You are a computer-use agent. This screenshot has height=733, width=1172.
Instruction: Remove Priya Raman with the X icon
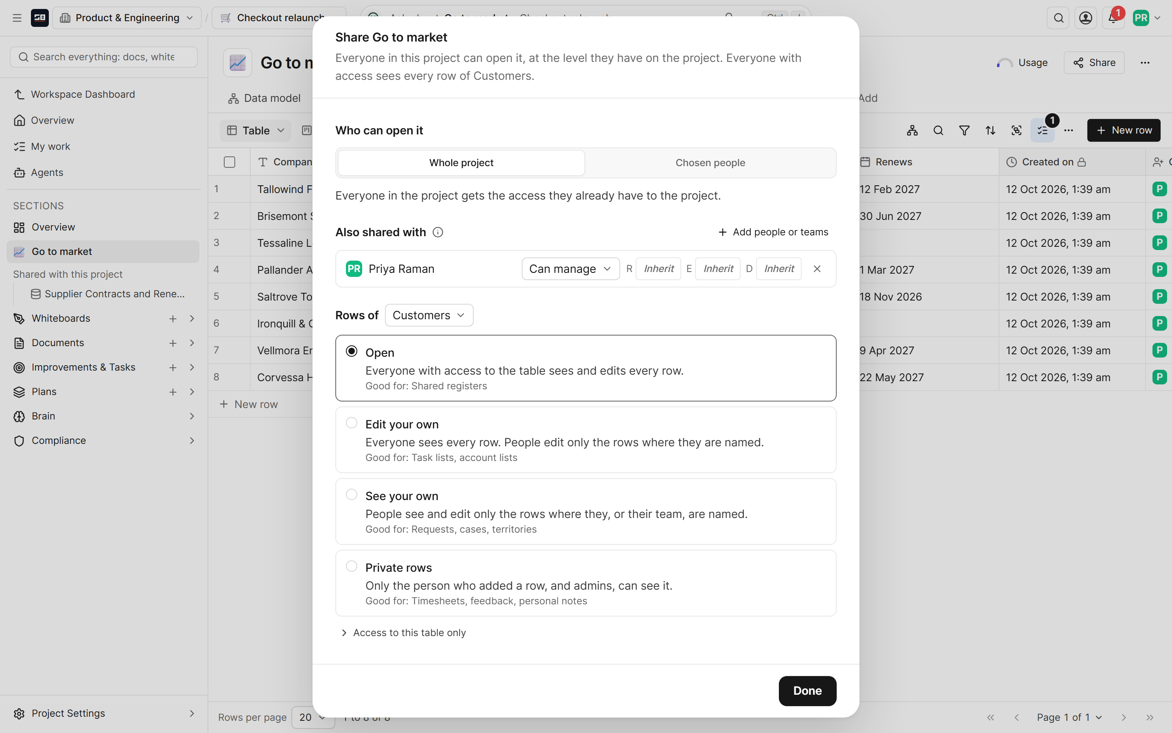click(817, 269)
